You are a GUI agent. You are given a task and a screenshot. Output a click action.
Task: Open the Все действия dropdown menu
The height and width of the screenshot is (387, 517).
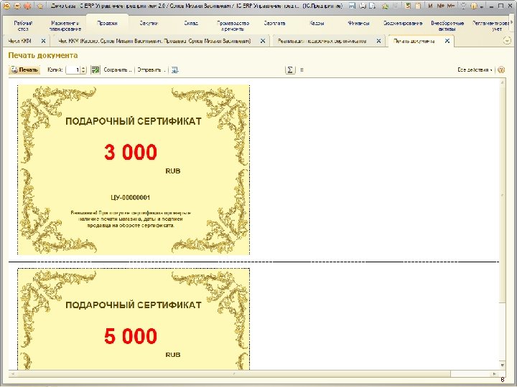click(475, 70)
